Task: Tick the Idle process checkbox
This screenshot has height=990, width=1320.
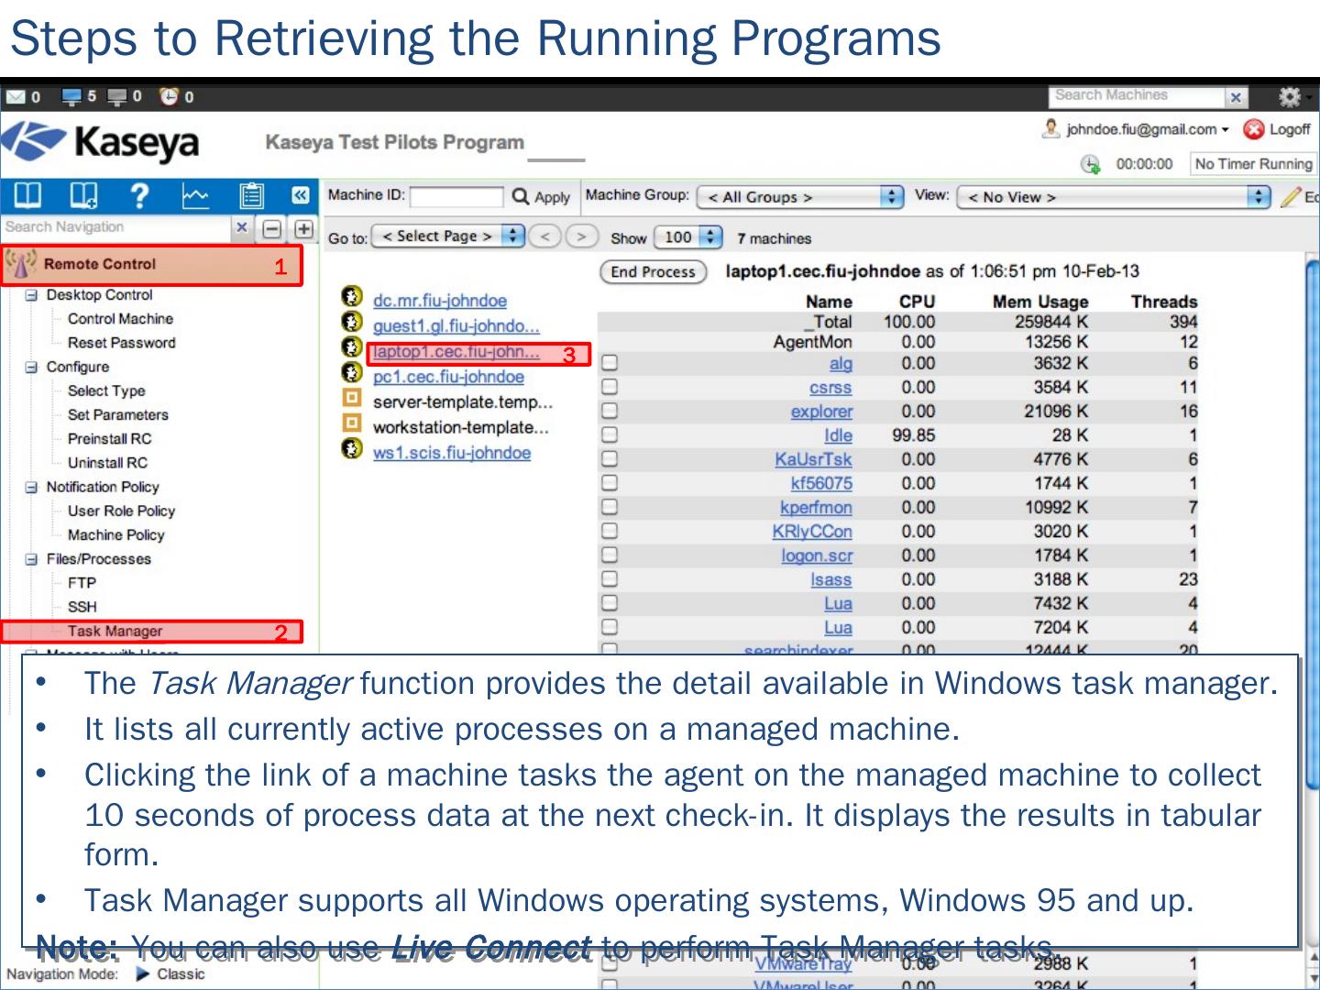Action: (610, 434)
